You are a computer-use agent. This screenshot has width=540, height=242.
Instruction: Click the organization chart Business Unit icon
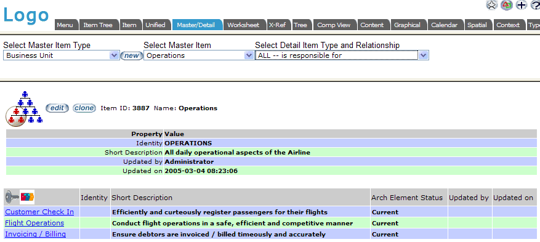coord(24,108)
